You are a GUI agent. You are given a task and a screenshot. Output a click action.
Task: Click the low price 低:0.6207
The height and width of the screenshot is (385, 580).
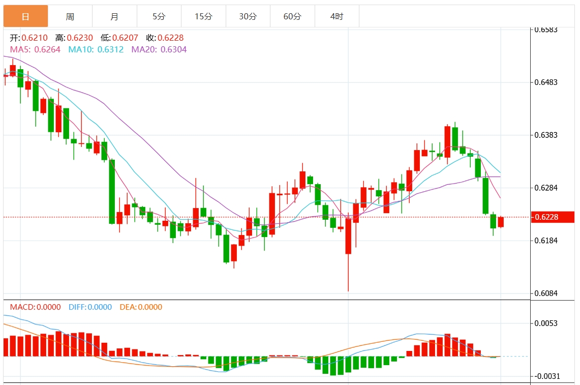click(x=119, y=38)
